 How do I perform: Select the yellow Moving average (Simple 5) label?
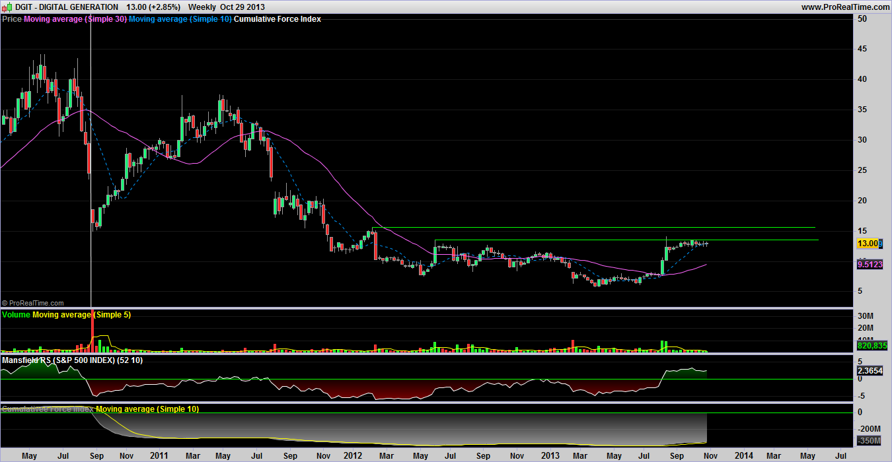point(81,315)
